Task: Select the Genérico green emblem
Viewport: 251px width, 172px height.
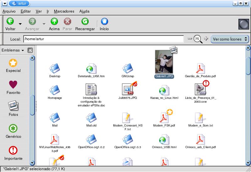Action: tap(13, 128)
